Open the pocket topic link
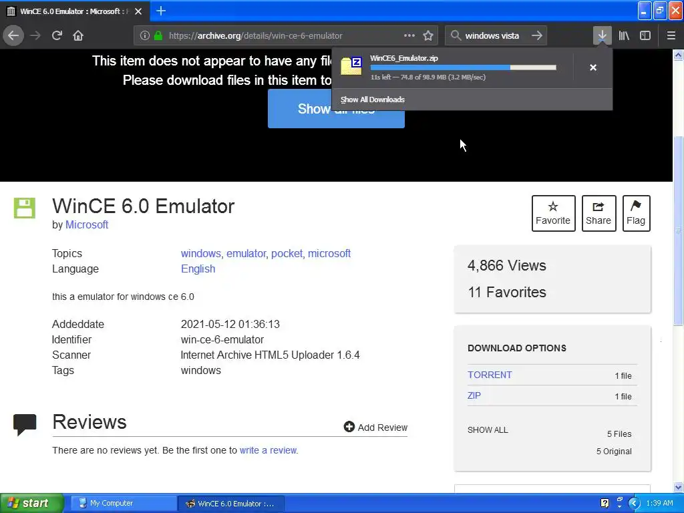This screenshot has height=513, width=684. coord(287,253)
